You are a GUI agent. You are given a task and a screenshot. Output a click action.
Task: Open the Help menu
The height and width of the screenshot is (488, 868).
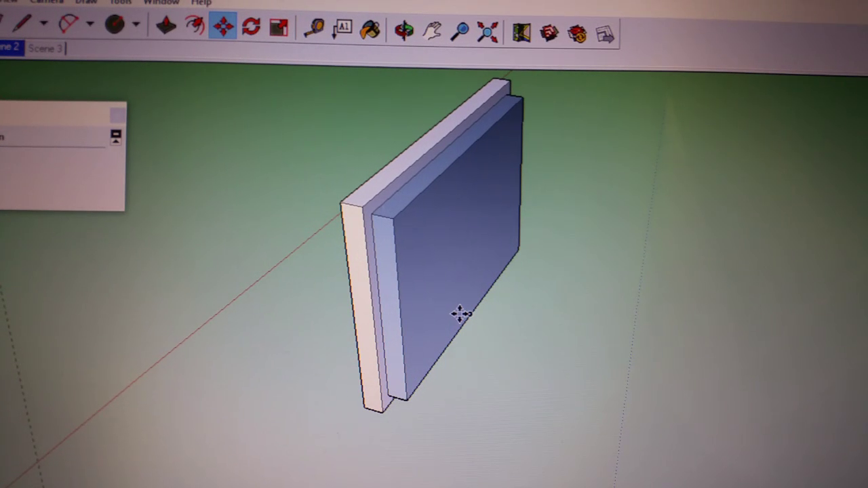click(x=201, y=3)
